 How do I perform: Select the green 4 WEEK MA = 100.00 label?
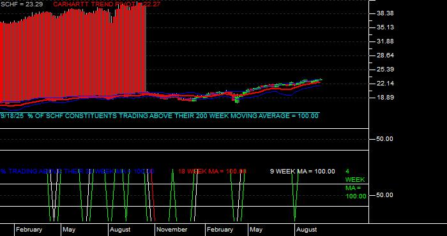[356, 184]
